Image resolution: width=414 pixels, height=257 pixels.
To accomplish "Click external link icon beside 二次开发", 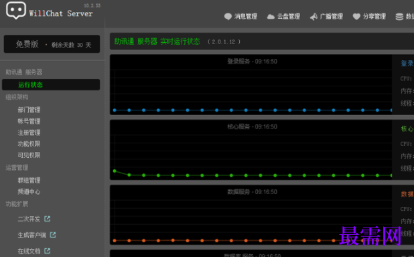I will click(48, 219).
